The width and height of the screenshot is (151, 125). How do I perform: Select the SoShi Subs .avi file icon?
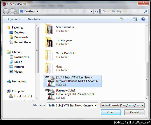point(50,81)
